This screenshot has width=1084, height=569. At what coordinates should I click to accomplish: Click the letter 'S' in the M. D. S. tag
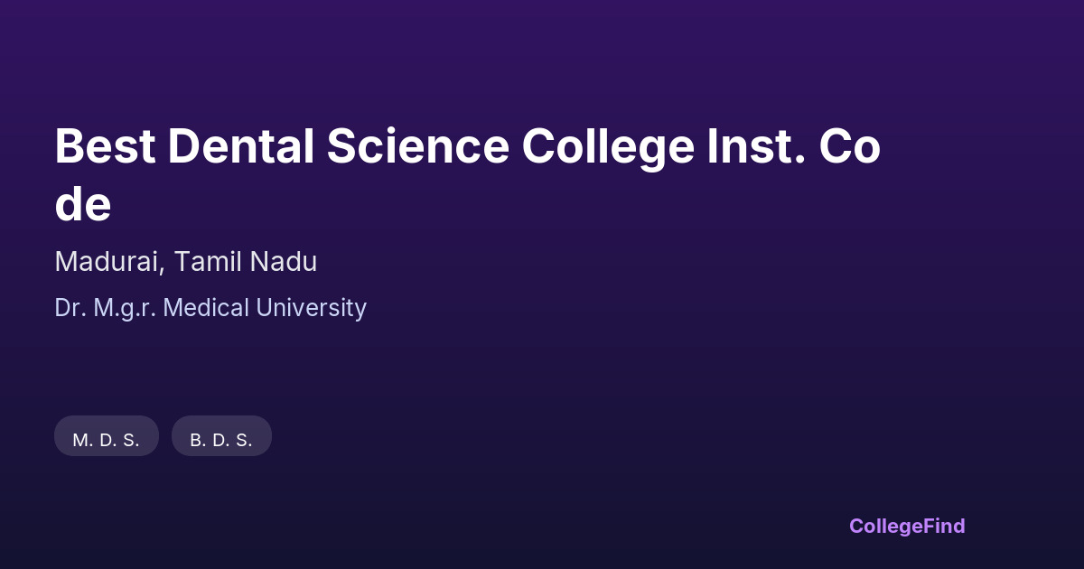tap(130, 440)
